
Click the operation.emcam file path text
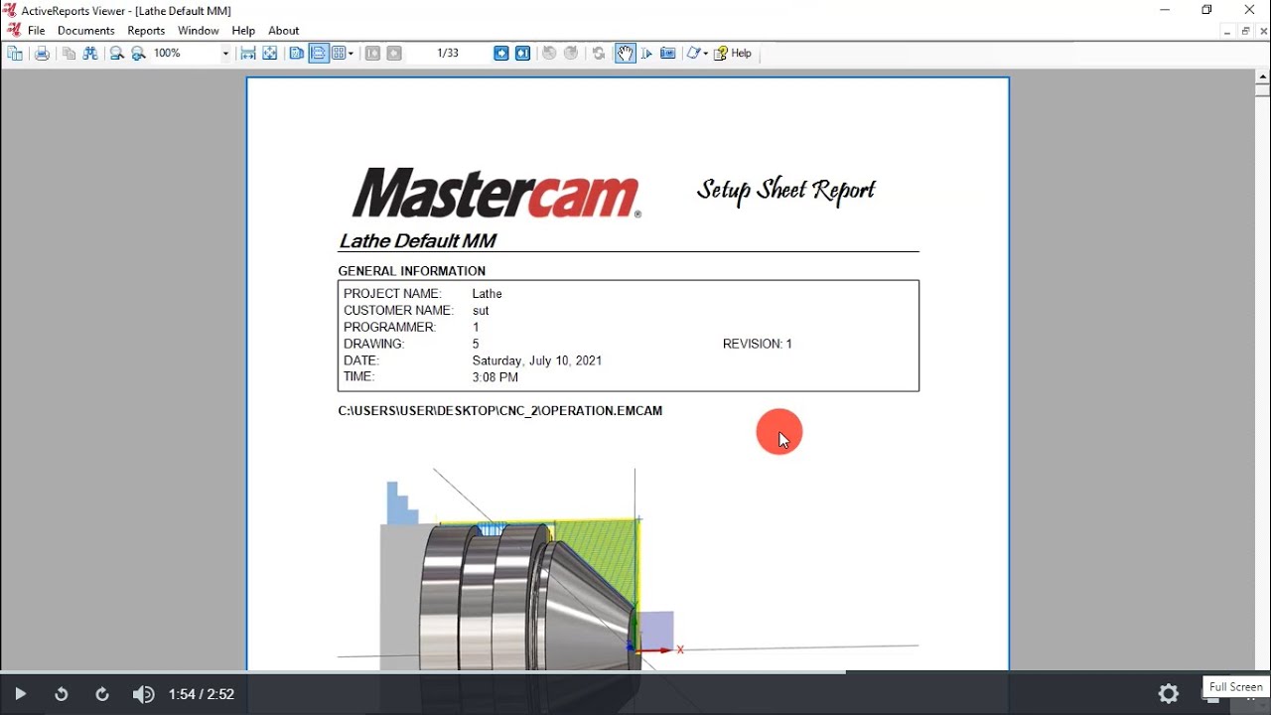pos(500,411)
